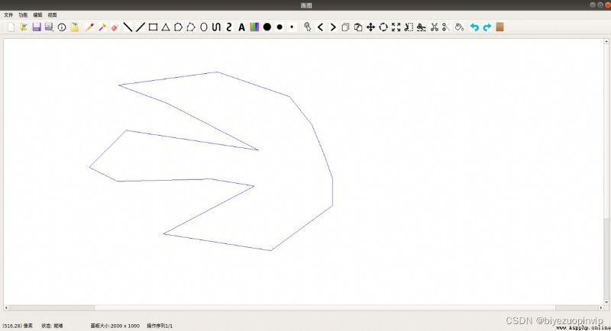Screen dimensions: 611x331
Task: Open the 功能 menu
Action: coord(23,14)
